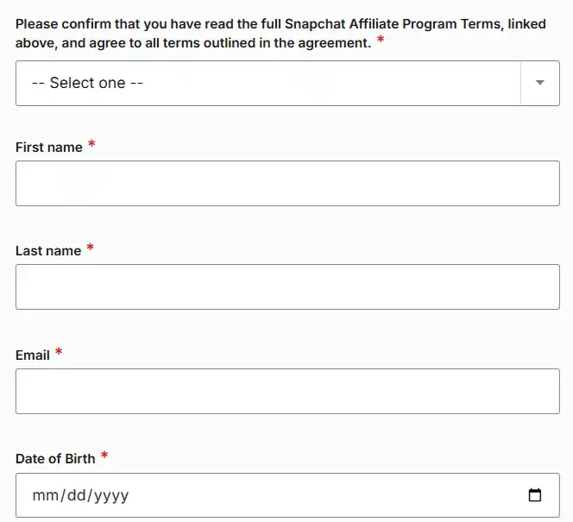Click the dropdown arrow beside "Select one"

[x=540, y=83]
